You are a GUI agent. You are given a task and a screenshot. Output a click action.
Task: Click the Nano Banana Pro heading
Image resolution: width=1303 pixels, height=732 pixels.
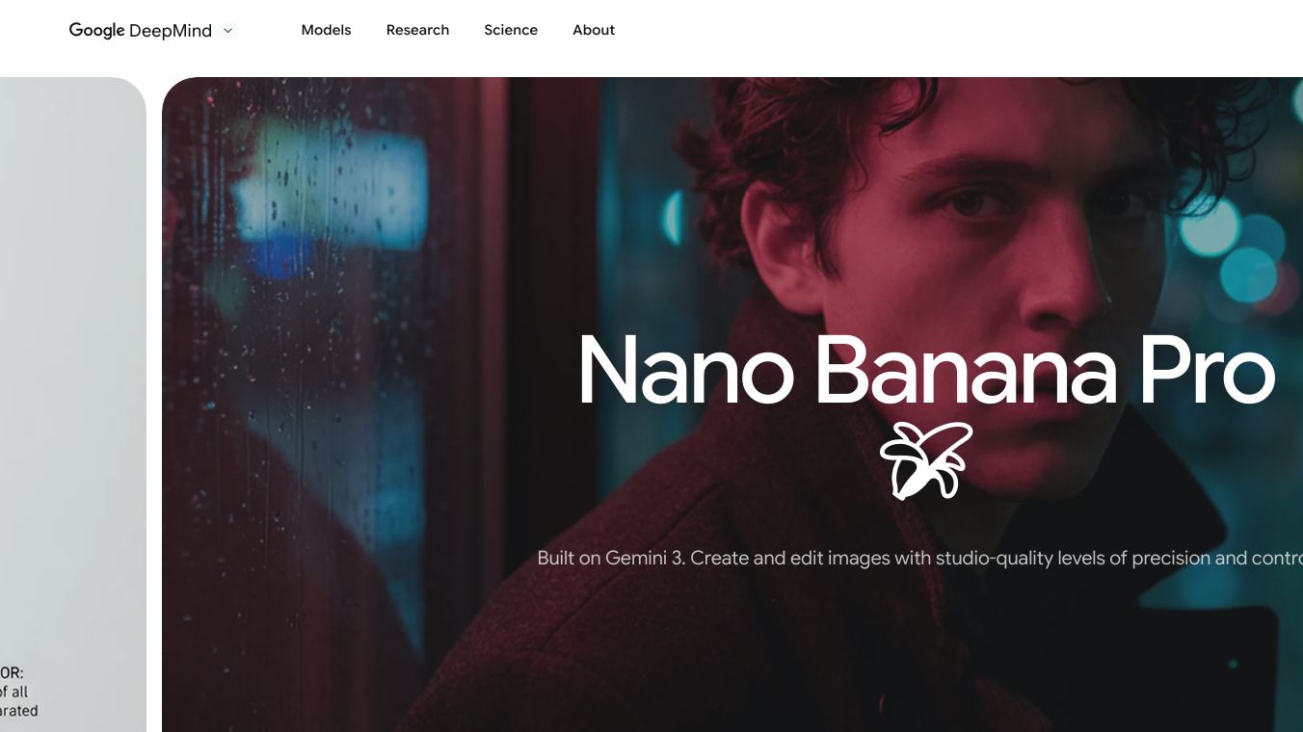[x=926, y=371]
